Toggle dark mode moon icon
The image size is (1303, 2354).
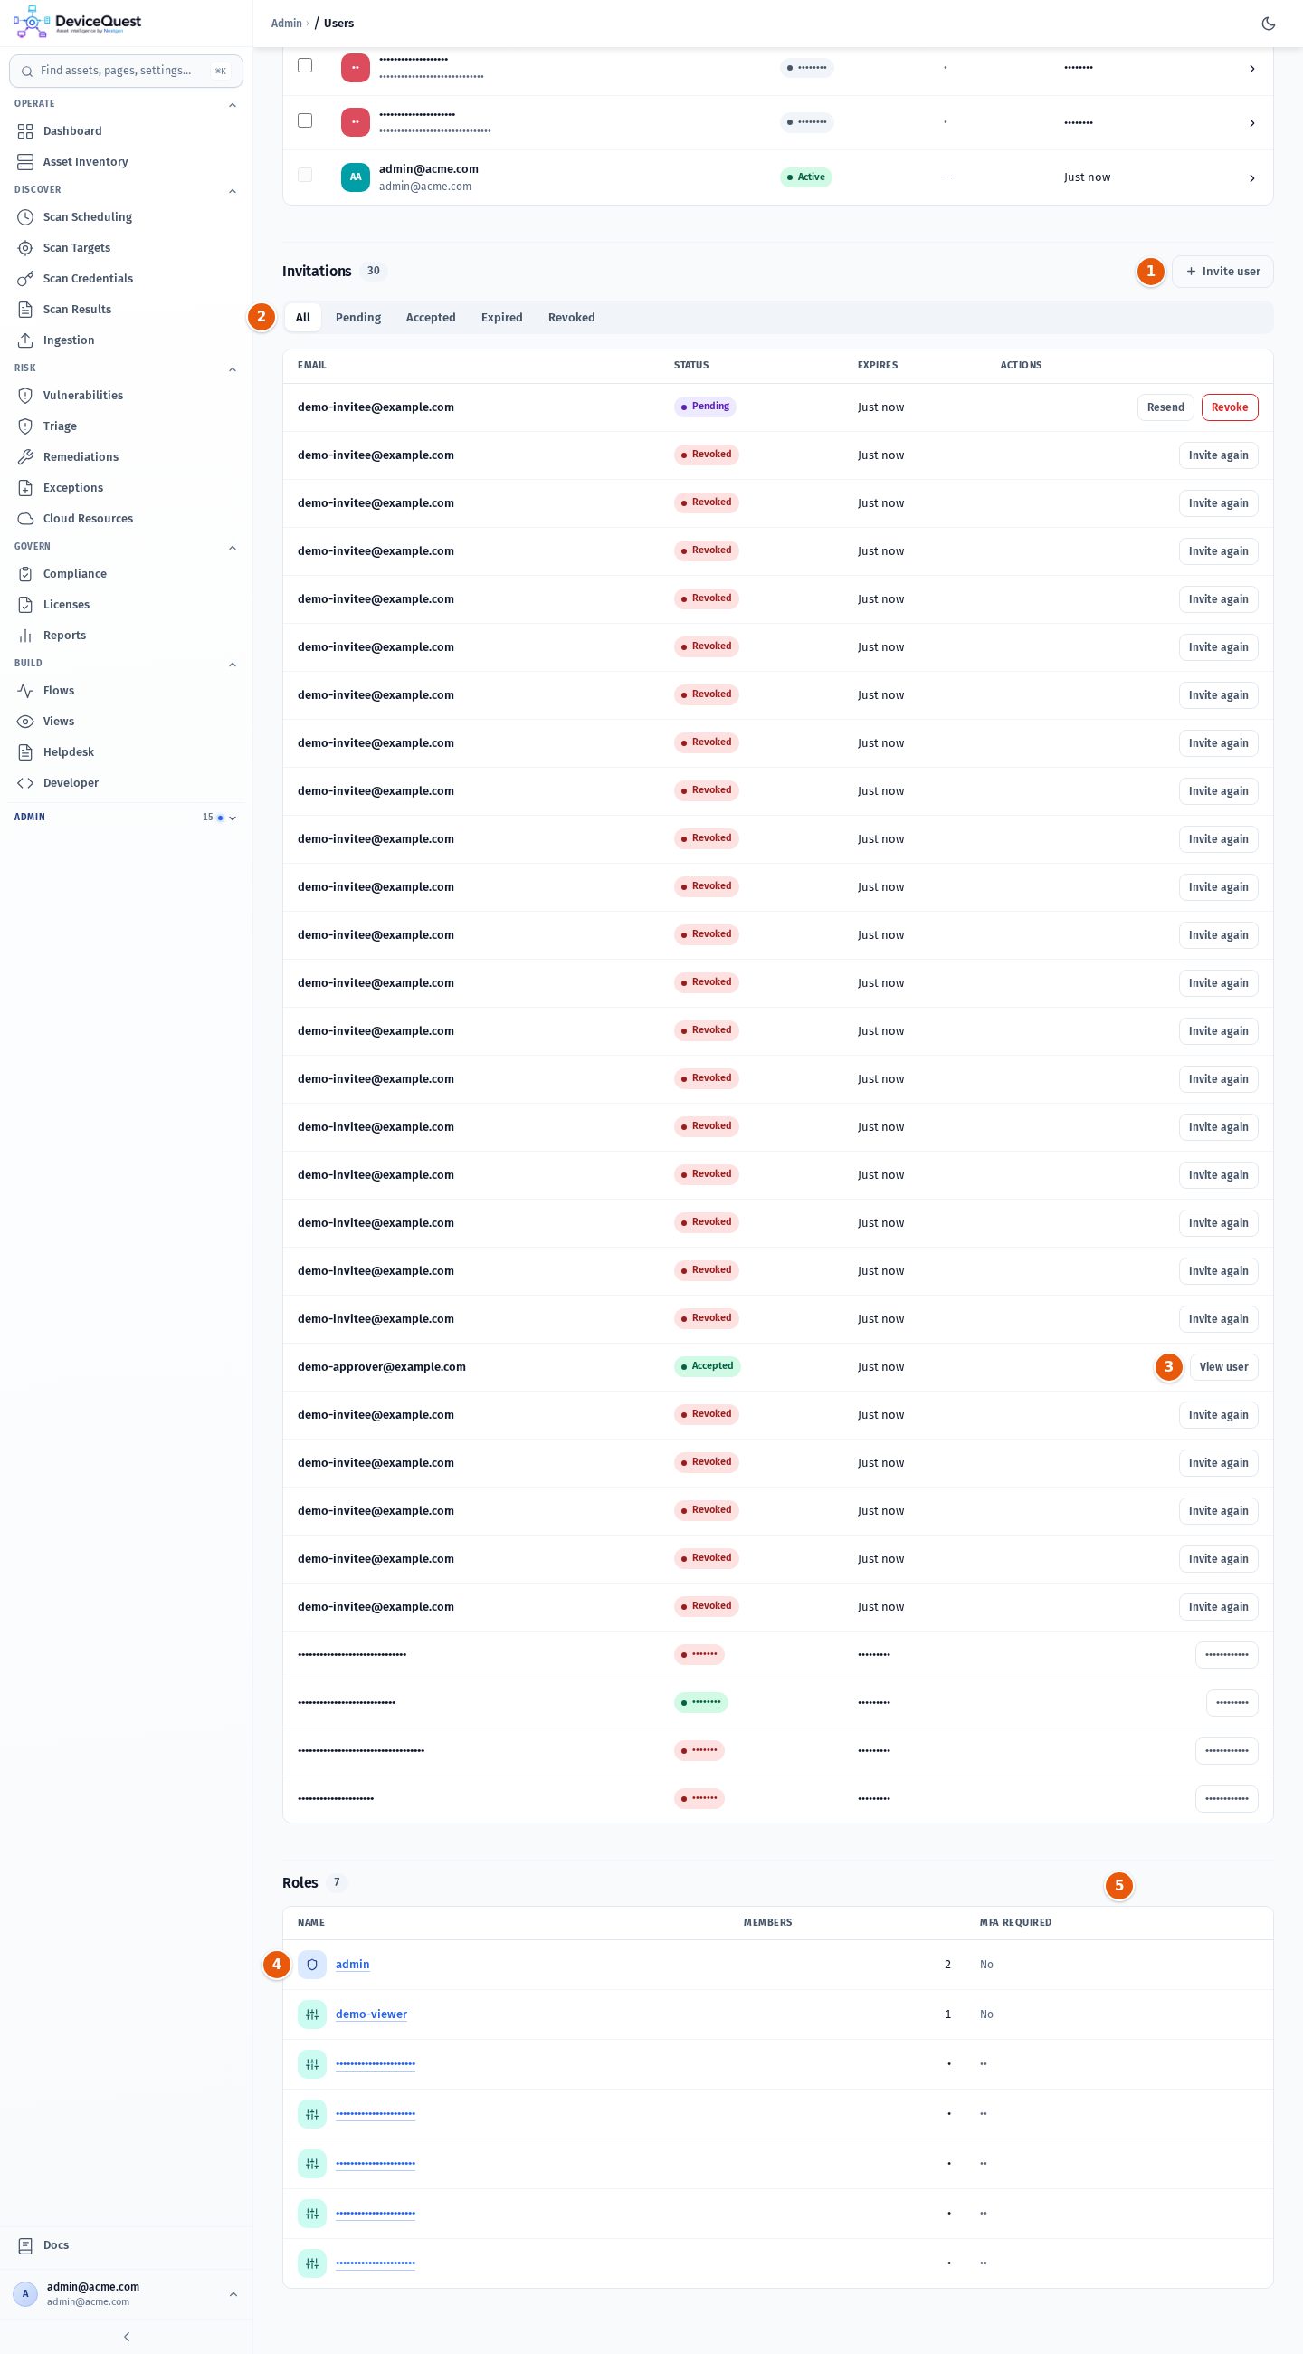(1268, 23)
